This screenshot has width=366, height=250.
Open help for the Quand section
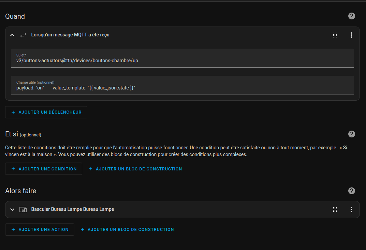coord(352,16)
